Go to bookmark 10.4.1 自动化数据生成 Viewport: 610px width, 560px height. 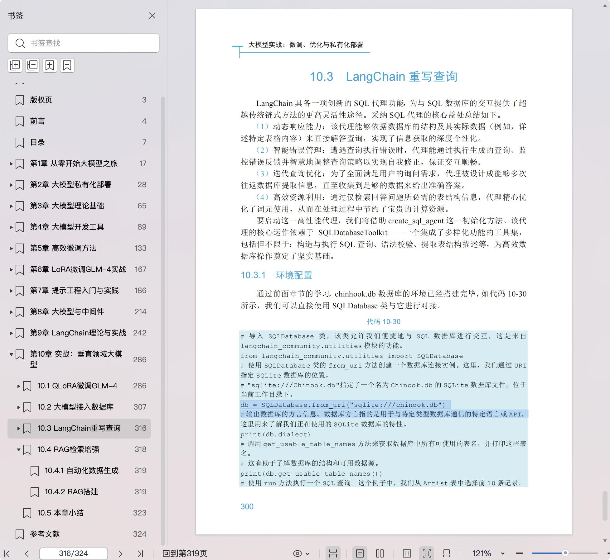click(x=82, y=471)
